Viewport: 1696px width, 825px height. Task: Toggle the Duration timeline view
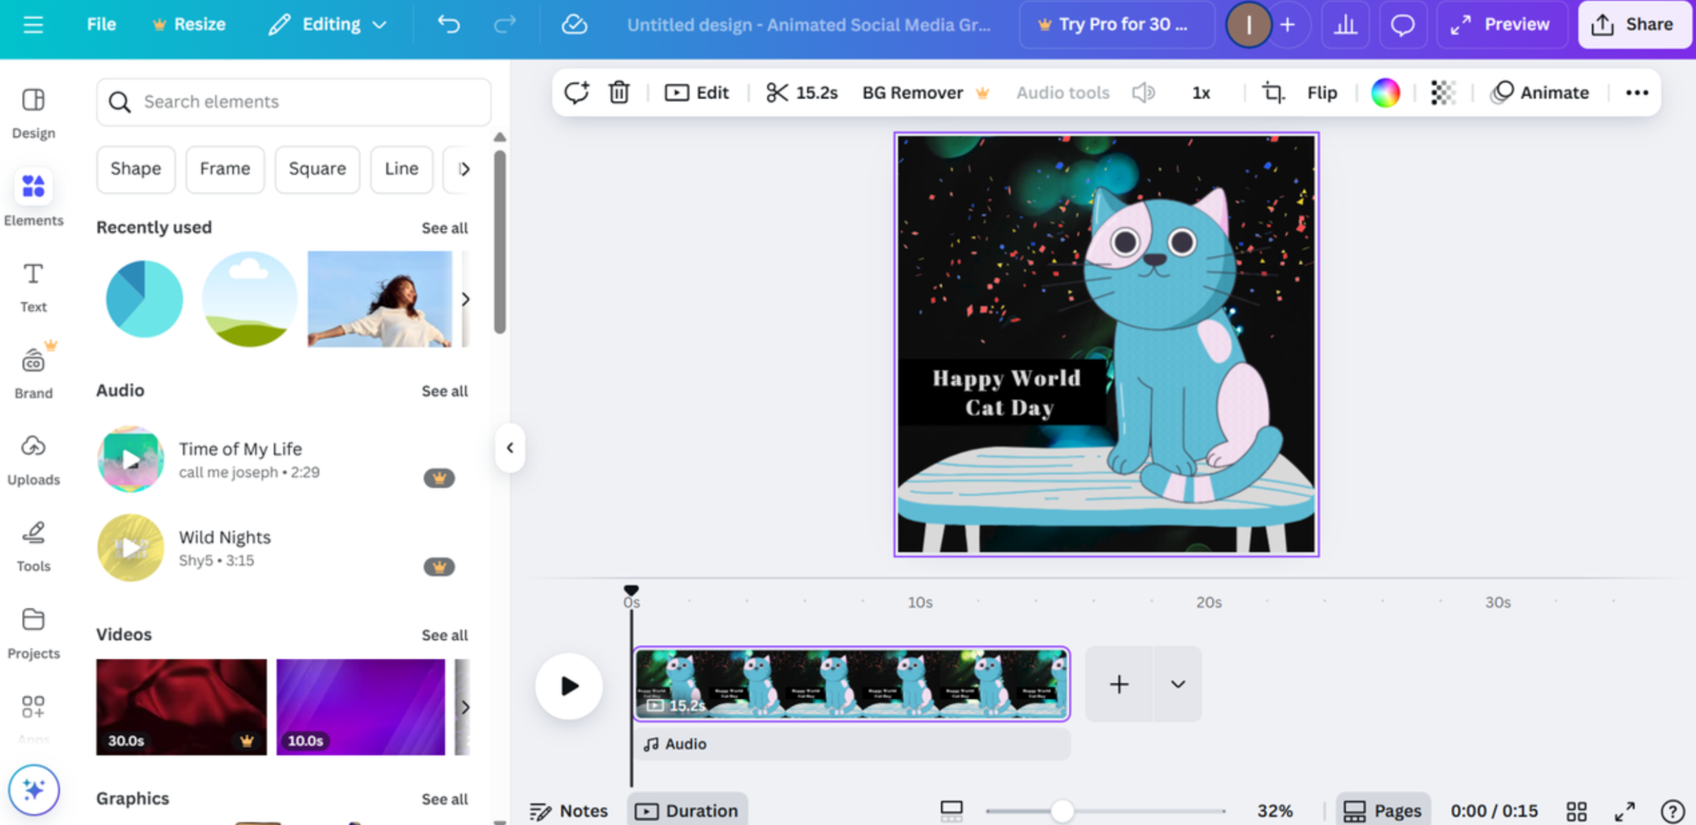pos(687,811)
